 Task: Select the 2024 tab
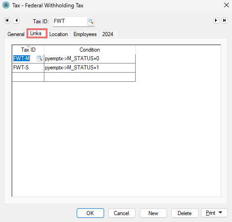coord(108,34)
